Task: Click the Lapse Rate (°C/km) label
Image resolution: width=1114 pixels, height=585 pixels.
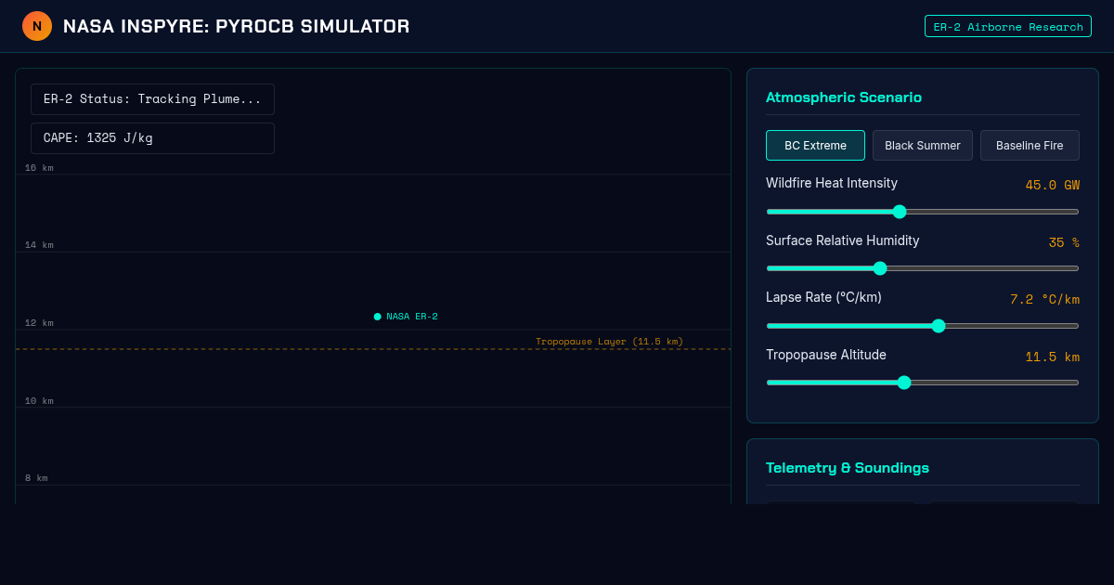Action: (x=823, y=297)
